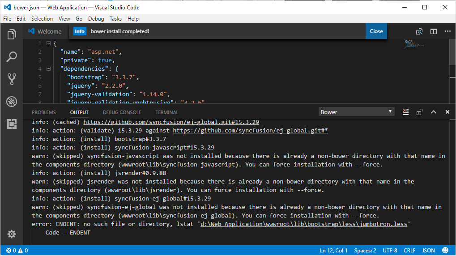
Task: Split the editor with split icon
Action: coord(434,31)
